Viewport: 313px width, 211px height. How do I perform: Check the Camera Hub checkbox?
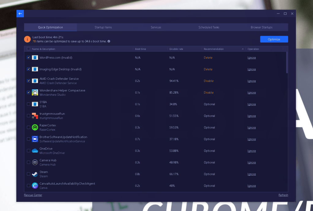[x=28, y=162]
